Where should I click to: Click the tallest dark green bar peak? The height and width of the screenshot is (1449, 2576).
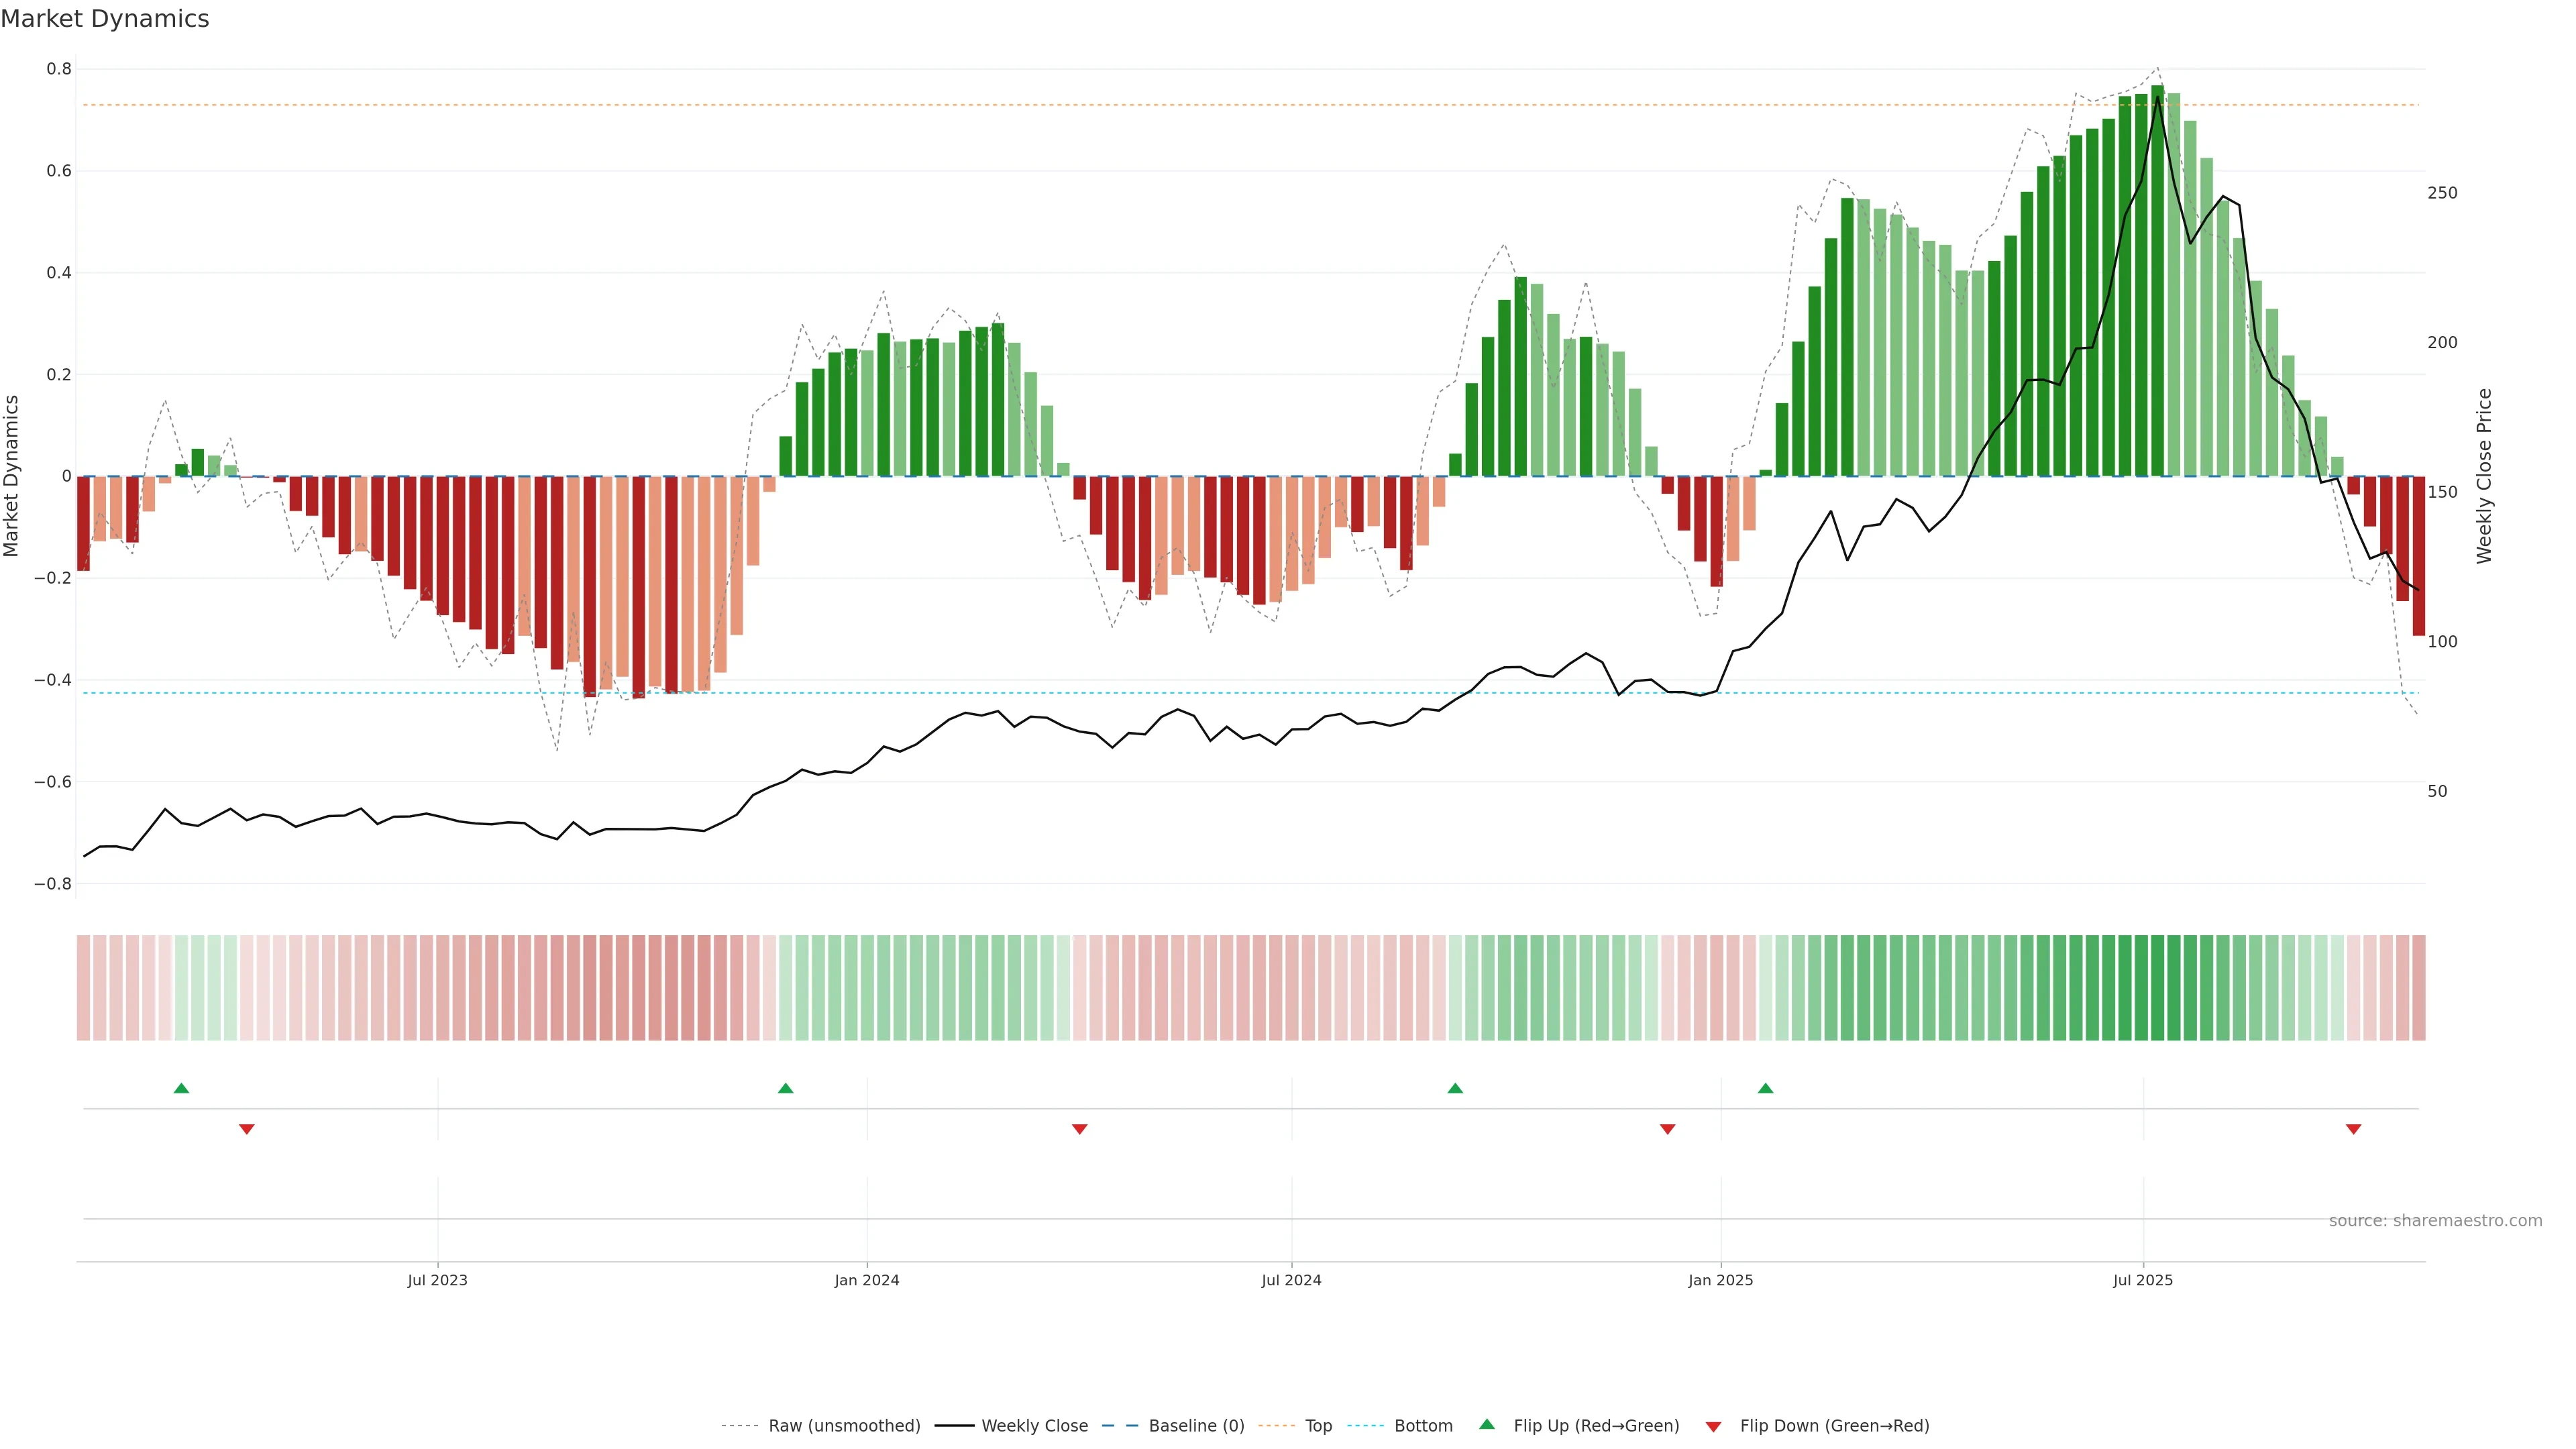point(2157,90)
